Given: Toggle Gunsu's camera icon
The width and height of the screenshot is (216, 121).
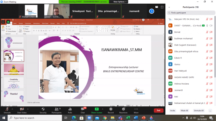Looking at the screenshot, I should click(x=211, y=64).
